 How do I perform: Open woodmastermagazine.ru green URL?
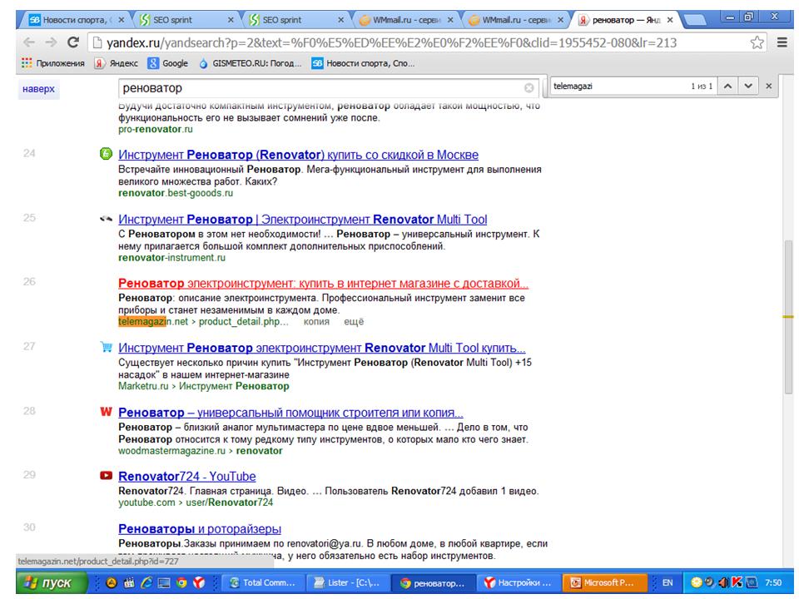pos(201,451)
